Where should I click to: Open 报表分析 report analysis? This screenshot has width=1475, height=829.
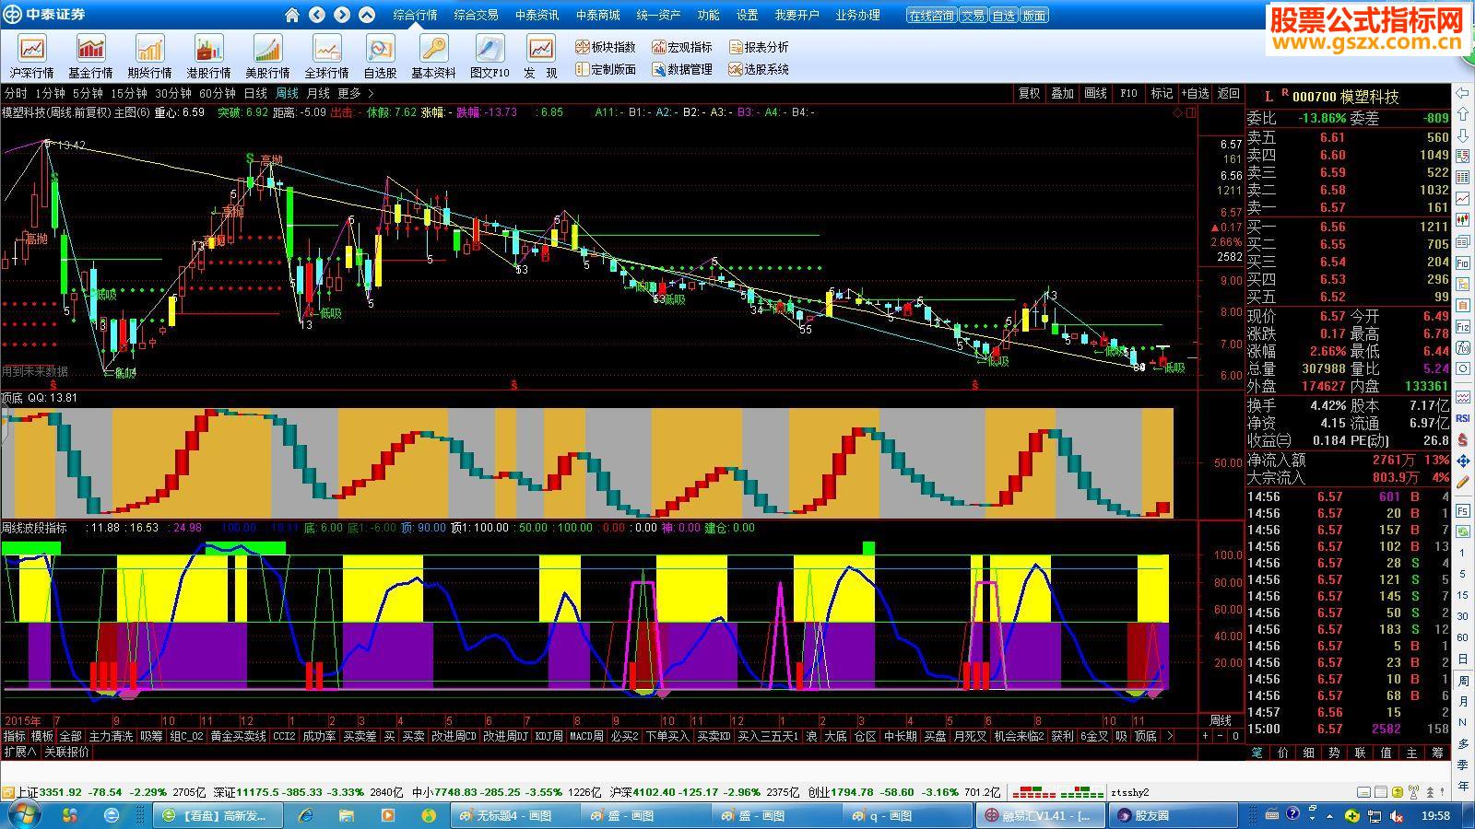pos(759,47)
